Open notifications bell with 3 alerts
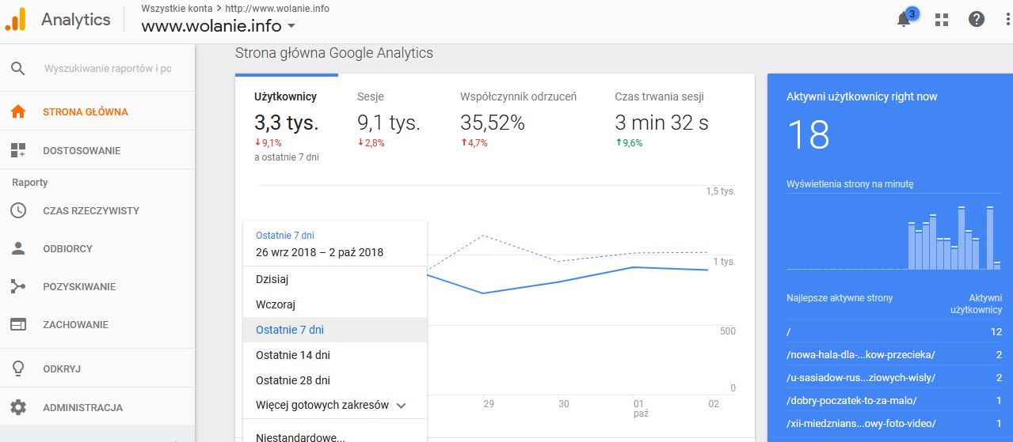This screenshot has width=1013, height=442. coord(904,19)
